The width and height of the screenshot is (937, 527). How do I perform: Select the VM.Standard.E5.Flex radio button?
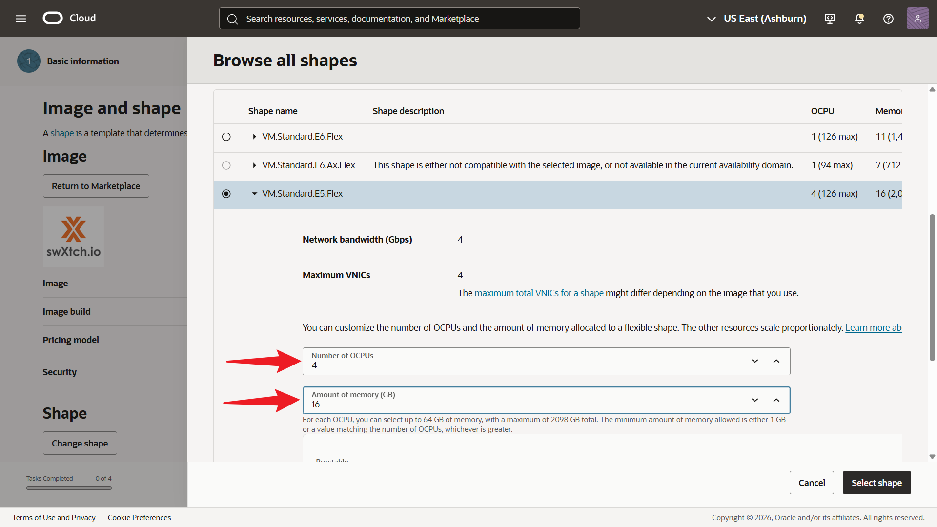pyautogui.click(x=226, y=194)
